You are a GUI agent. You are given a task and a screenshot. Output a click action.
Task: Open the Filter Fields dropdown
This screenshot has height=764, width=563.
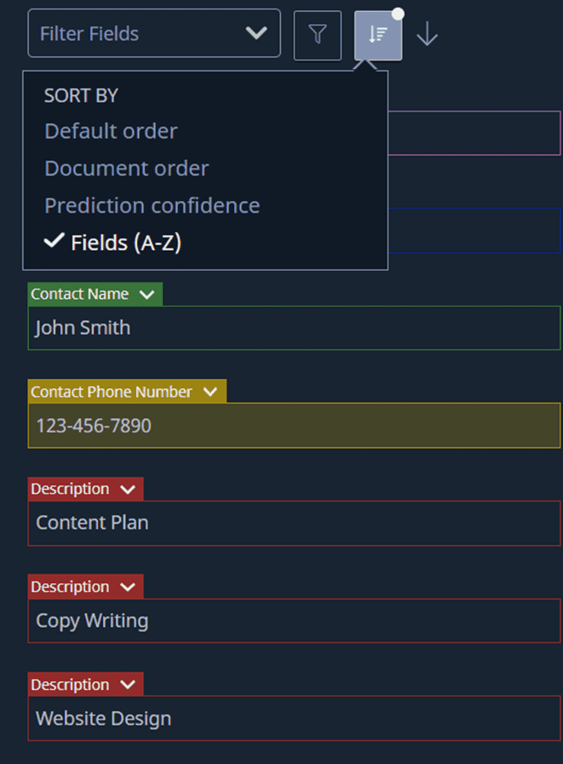[x=154, y=34]
